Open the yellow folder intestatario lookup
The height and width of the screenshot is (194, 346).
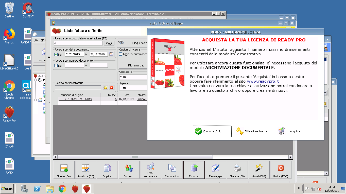click(106, 88)
